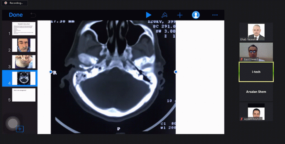
Task: Play the slideshow presentation
Action: tap(149, 15)
